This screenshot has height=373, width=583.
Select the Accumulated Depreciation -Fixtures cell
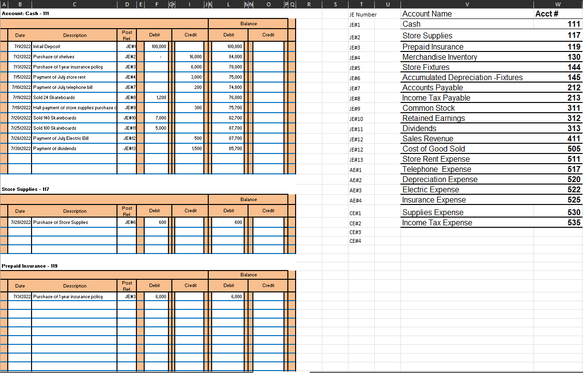click(462, 77)
